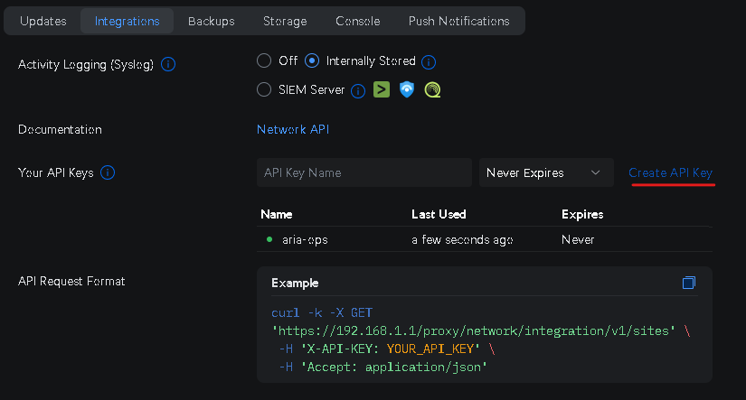Image resolution: width=746 pixels, height=400 pixels.
Task: Open the Backups tab
Action: pos(212,21)
